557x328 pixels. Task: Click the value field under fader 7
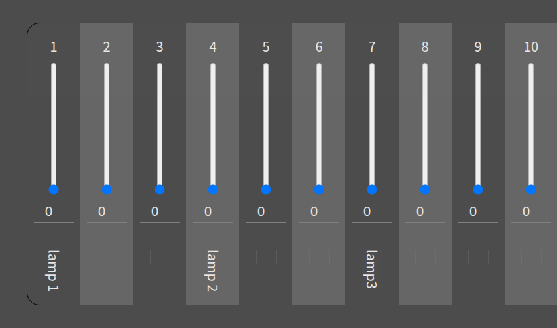pyautogui.click(x=372, y=212)
